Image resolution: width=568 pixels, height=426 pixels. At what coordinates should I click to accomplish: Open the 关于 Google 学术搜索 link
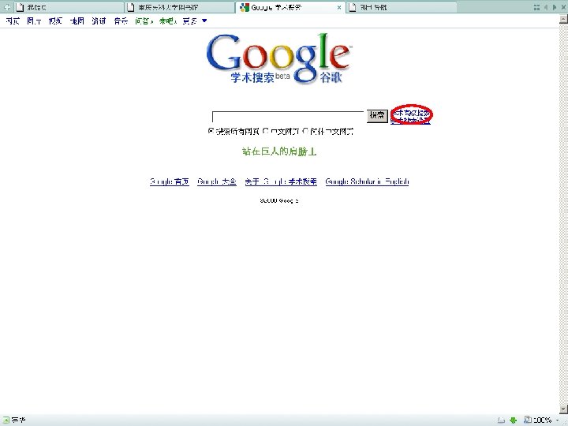pos(281,181)
